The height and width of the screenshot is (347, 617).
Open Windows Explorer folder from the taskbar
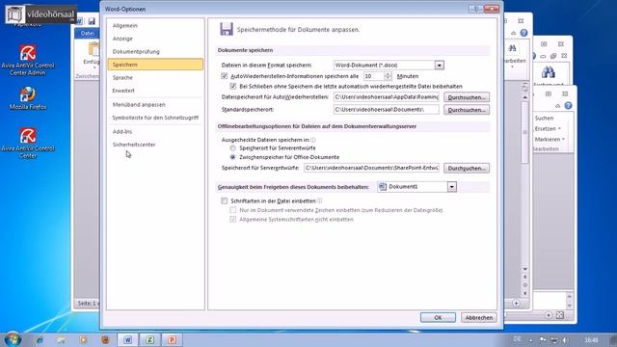pyautogui.click(x=61, y=340)
